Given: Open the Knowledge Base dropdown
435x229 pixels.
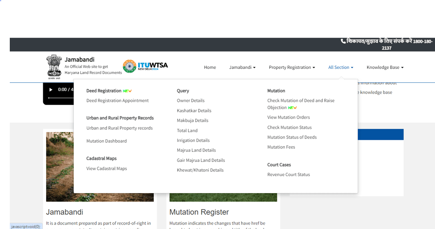Looking at the screenshot, I should click(x=385, y=67).
